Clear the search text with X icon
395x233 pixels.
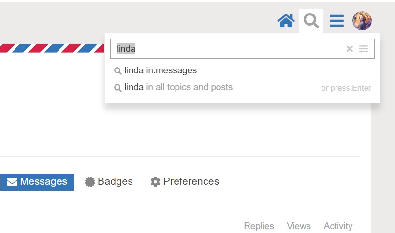(x=350, y=49)
